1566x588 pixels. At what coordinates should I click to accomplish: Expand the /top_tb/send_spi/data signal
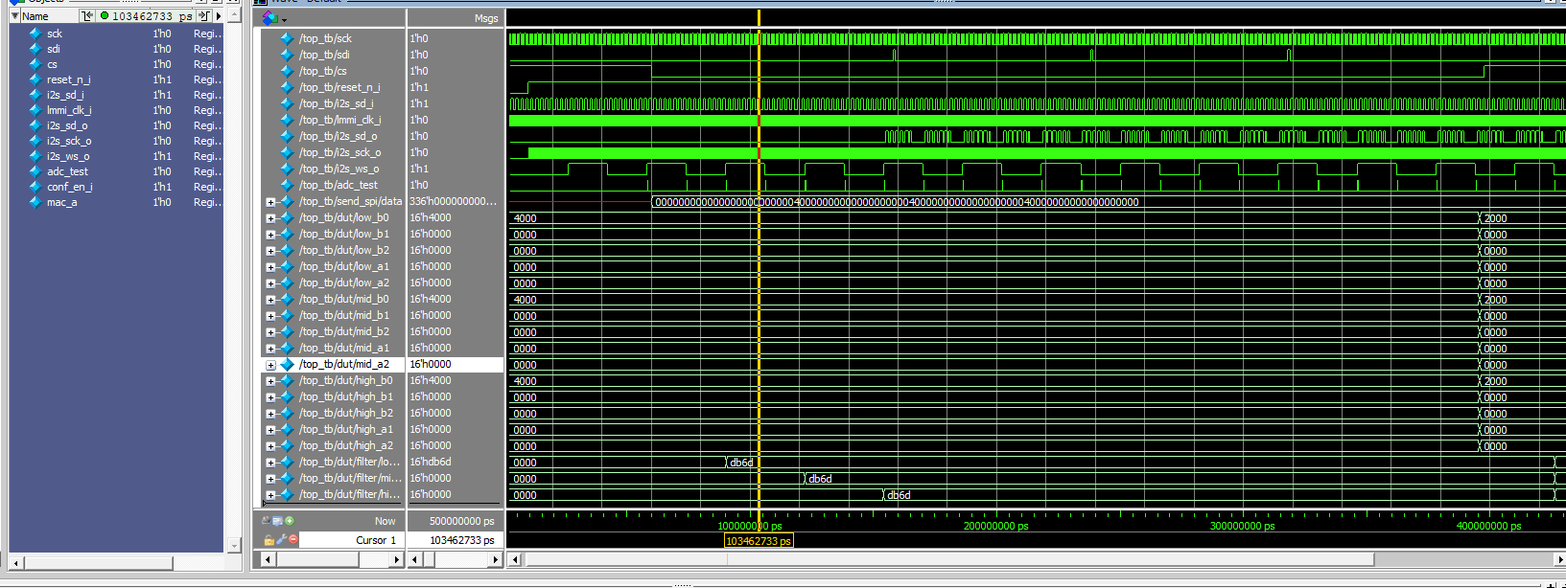click(270, 202)
